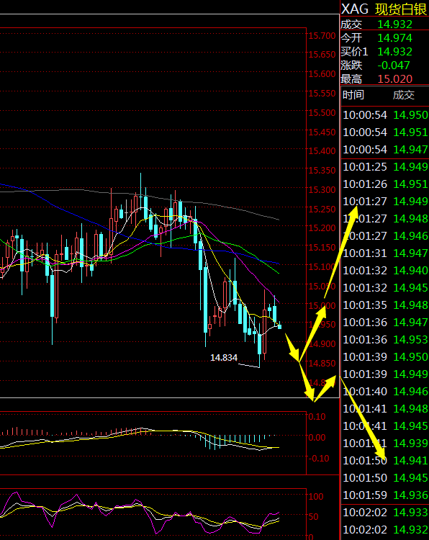The height and width of the screenshot is (540, 429).
Task: Click the 时间 column header
Action: (353, 95)
